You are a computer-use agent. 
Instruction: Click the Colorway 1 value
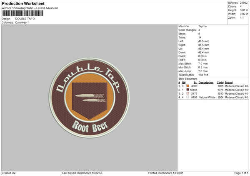point(22,22)
